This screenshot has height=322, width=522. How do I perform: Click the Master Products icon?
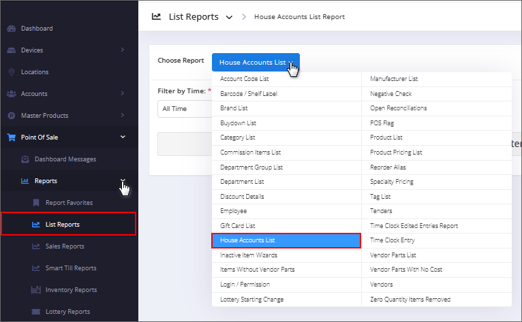click(x=11, y=116)
